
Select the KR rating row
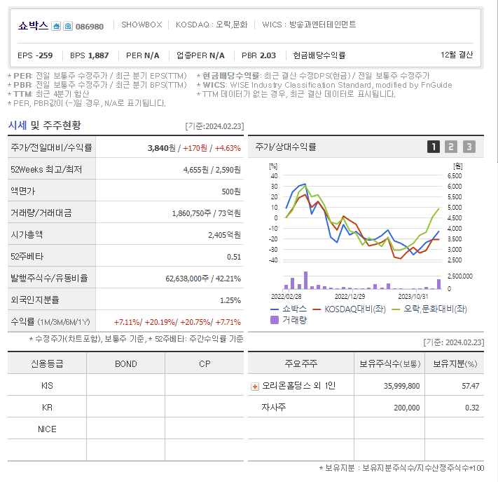click(x=125, y=407)
